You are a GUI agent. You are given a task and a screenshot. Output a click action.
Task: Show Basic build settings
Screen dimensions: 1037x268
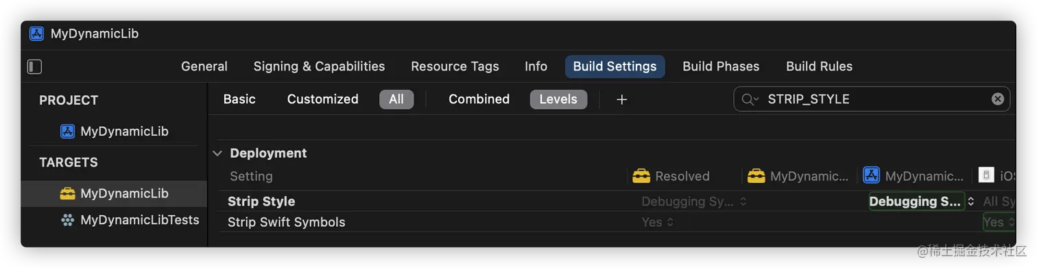pyautogui.click(x=239, y=99)
